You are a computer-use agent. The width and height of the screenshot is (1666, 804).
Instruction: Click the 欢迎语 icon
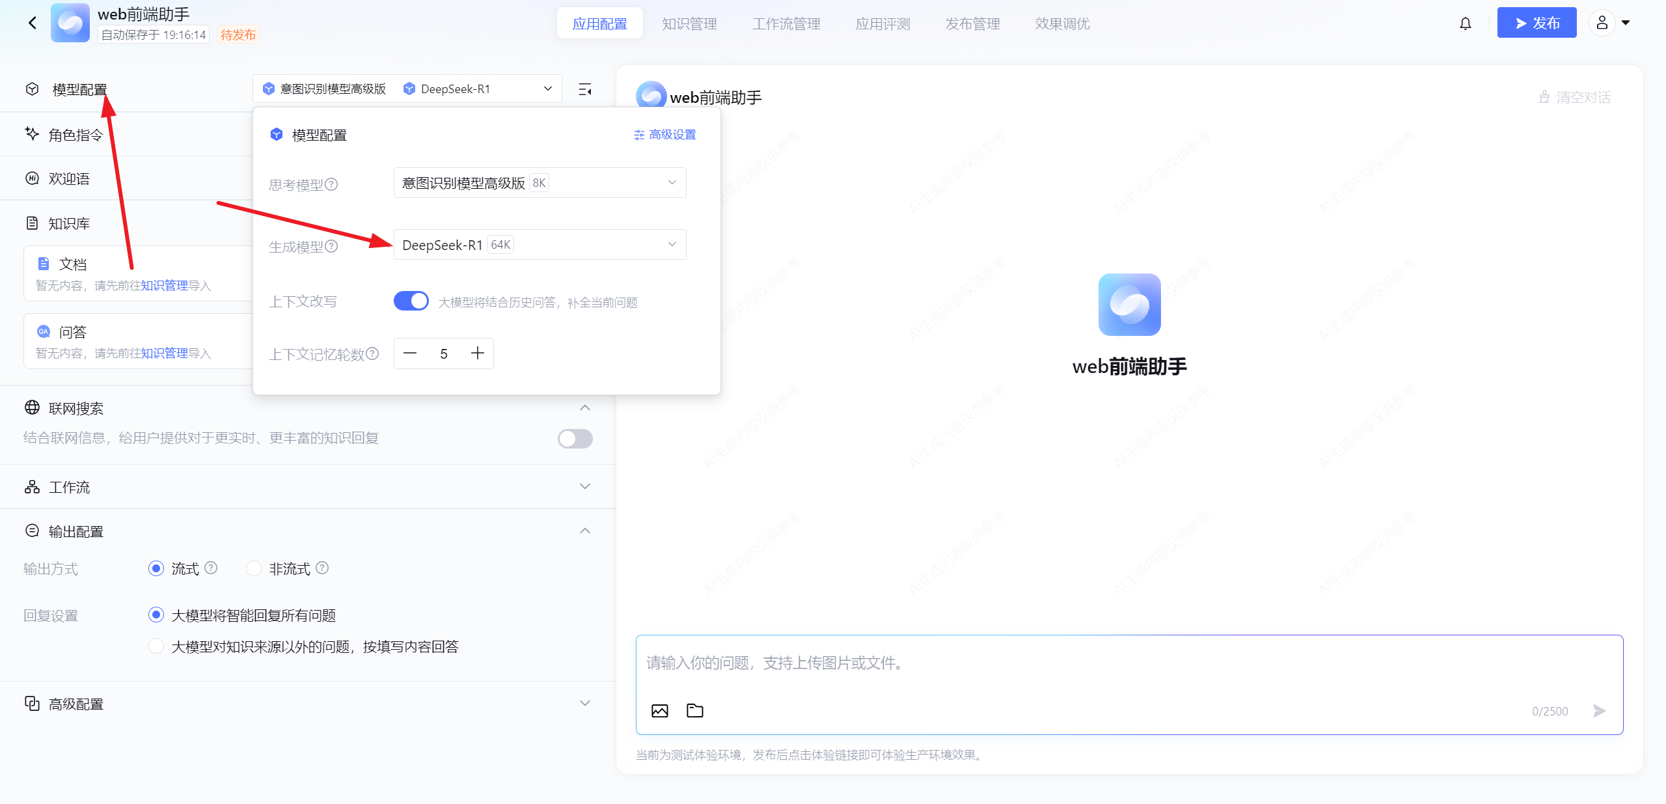point(32,178)
